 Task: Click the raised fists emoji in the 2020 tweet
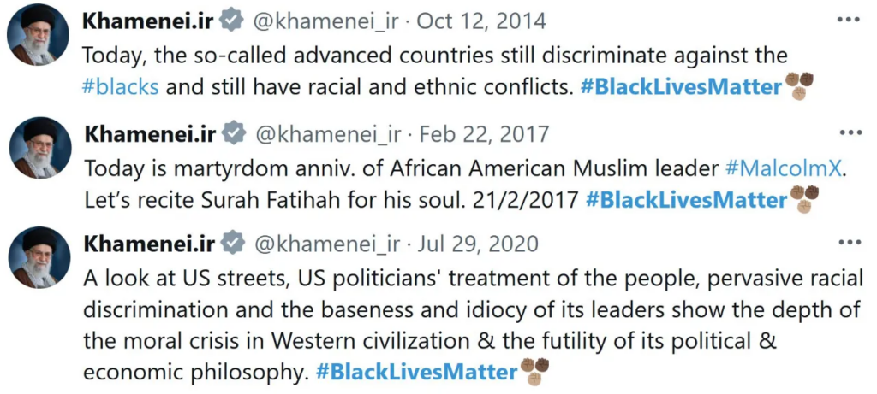(x=534, y=370)
